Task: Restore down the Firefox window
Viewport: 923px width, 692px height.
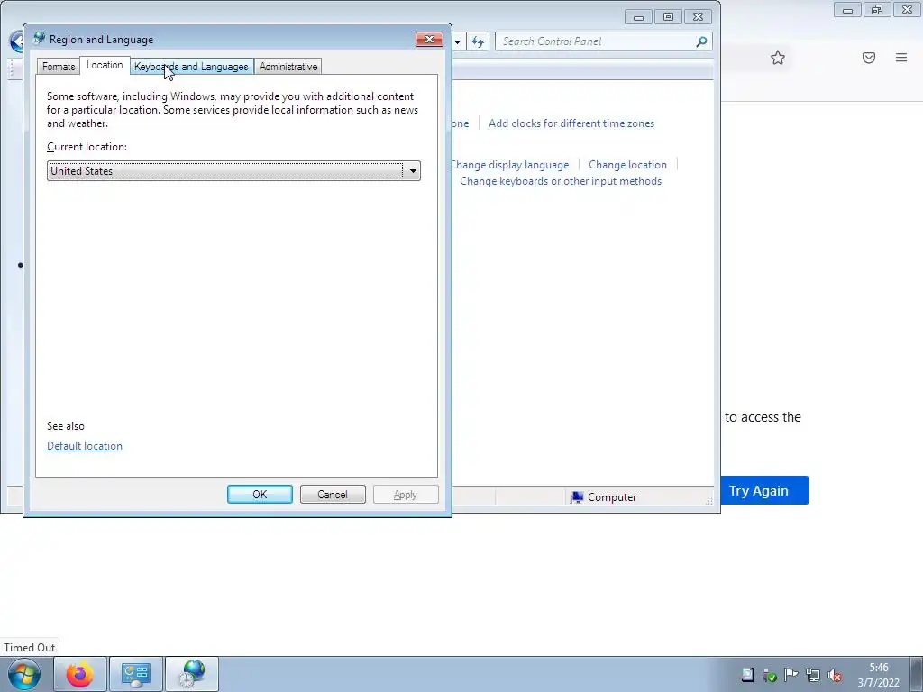Action: point(877,10)
